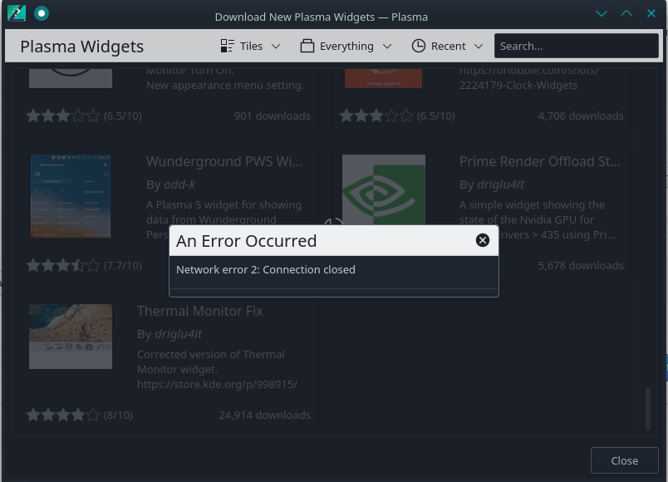668x482 pixels.
Task: Click author driglu4it under Thermal Monitor Fix
Action: tap(178, 334)
